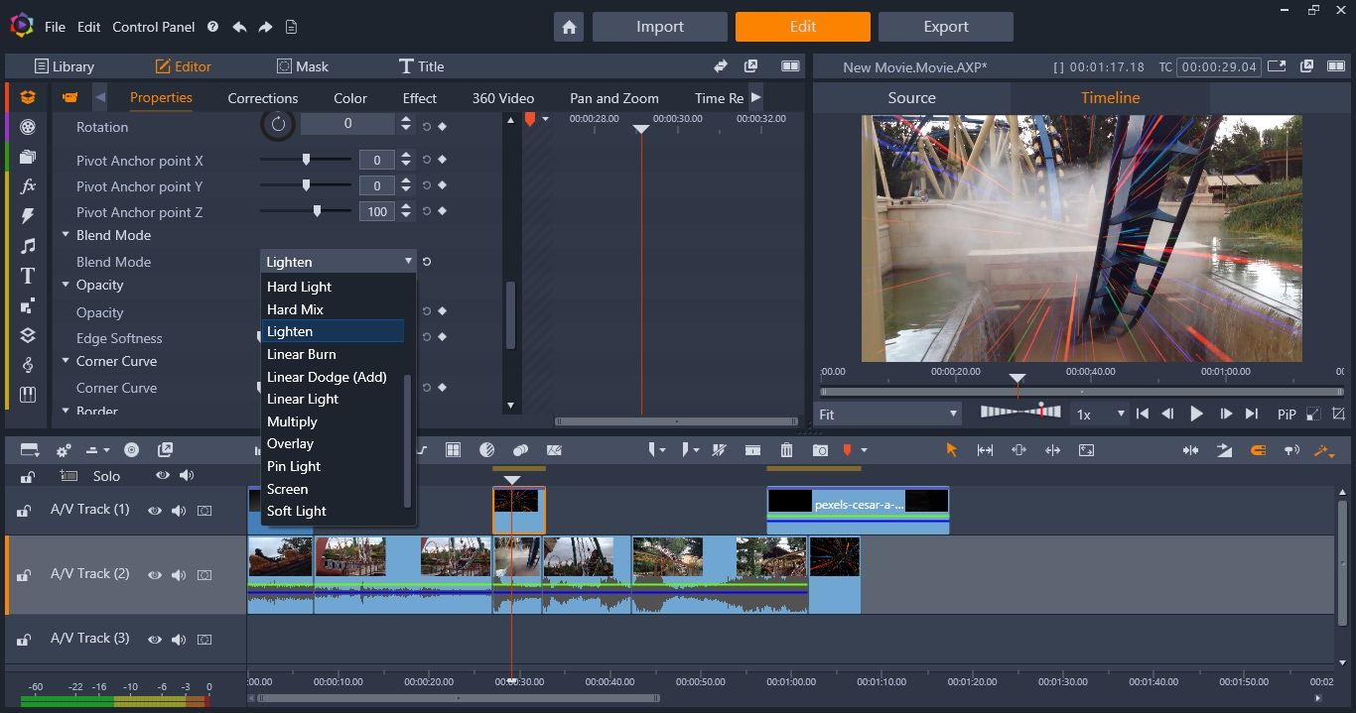Screen dimensions: 1356x713
Task: Click the Import button at the top
Action: pos(659,27)
